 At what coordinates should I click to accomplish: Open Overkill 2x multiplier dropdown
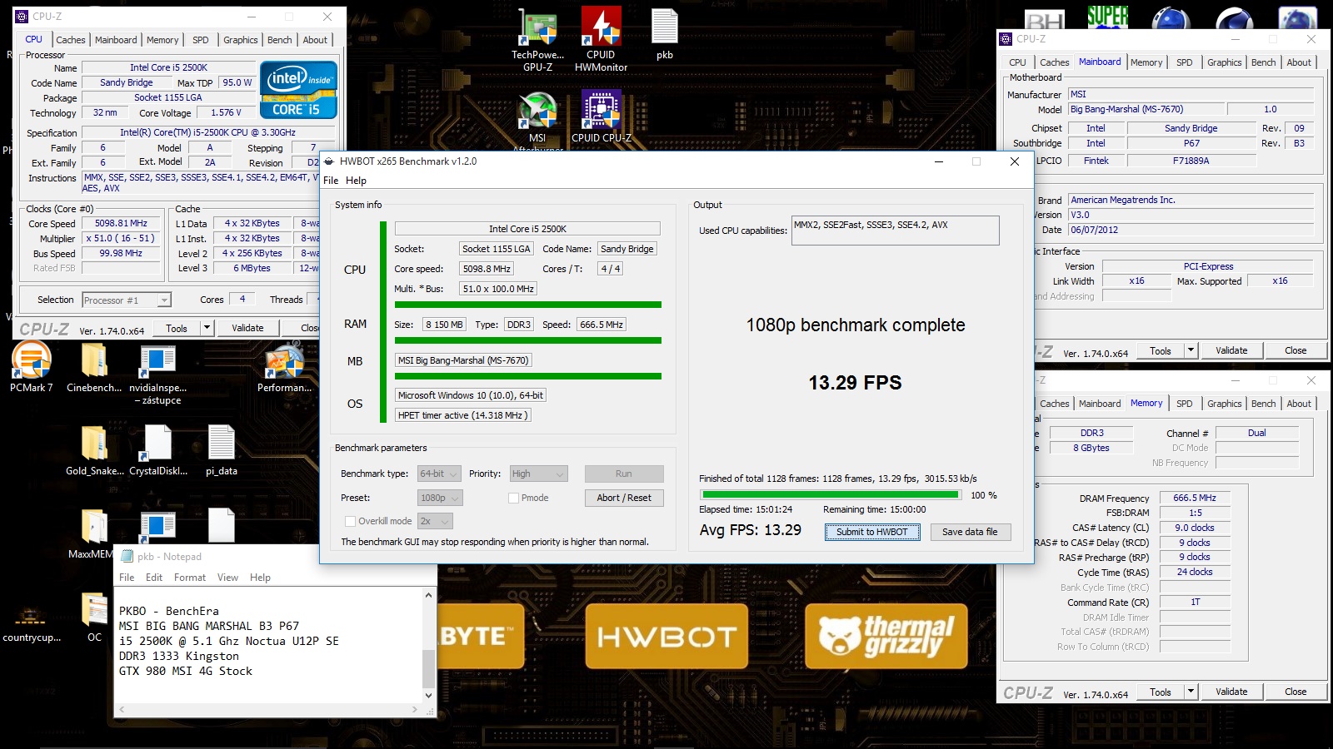click(x=435, y=521)
